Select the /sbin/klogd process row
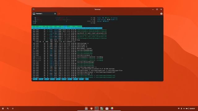Screen dimensions: 198x111 click(x=60, y=45)
